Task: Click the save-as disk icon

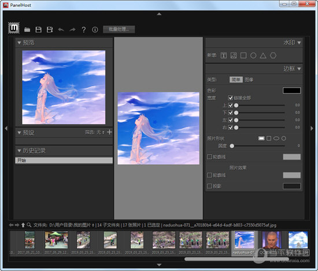Action: (50, 29)
